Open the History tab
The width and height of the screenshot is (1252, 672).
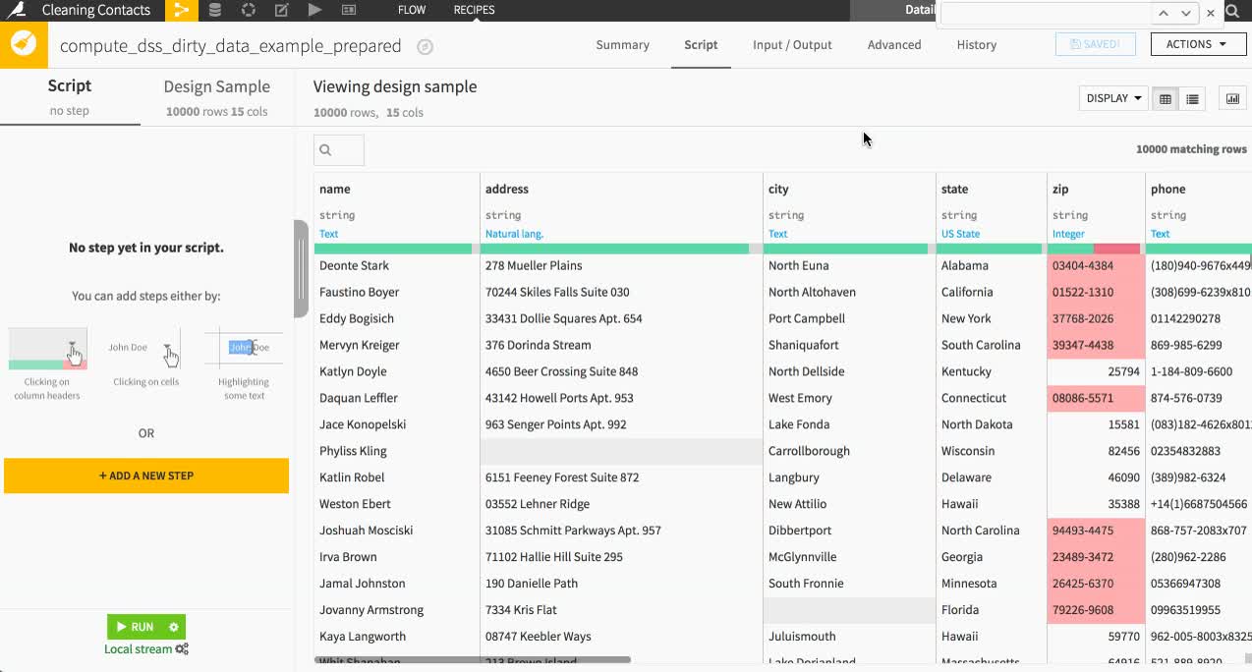pos(976,44)
